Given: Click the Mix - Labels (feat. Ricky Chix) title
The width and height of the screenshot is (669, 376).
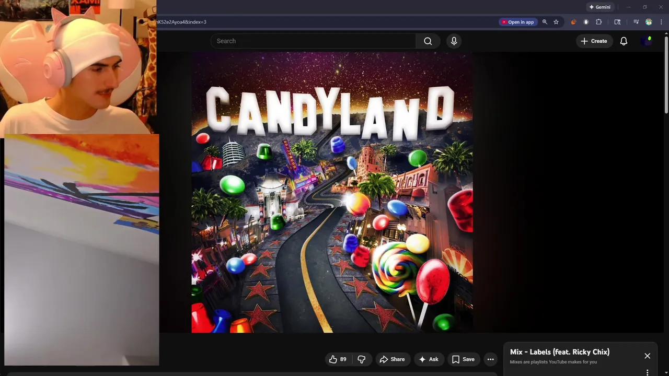Looking at the screenshot, I should tap(560, 352).
